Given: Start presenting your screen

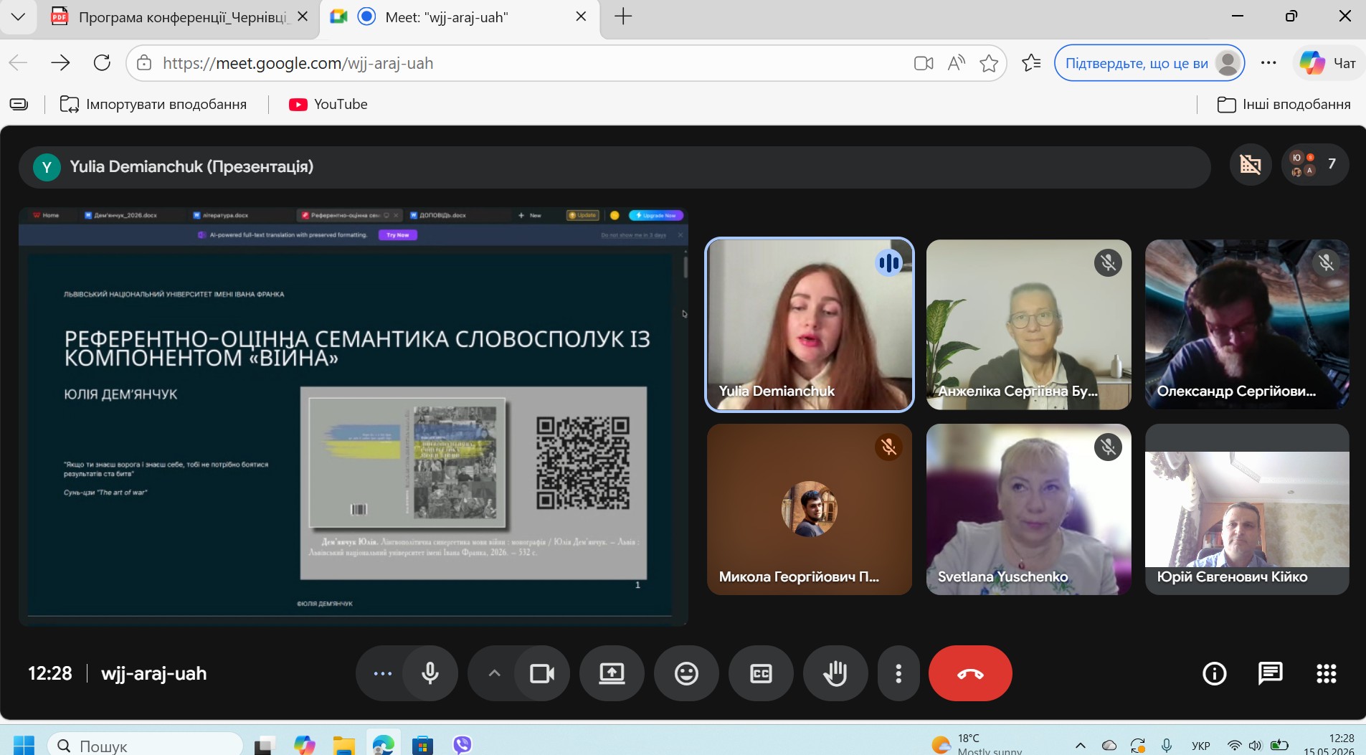Looking at the screenshot, I should coord(612,673).
